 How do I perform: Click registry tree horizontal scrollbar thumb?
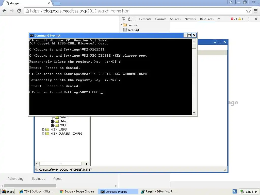(x=60, y=164)
